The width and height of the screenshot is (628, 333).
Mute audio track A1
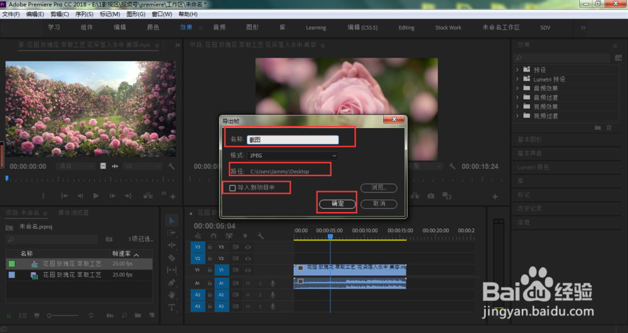[x=248, y=283]
